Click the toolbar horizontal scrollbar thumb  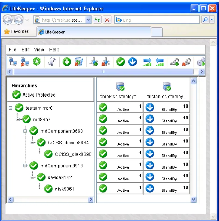click(103, 71)
